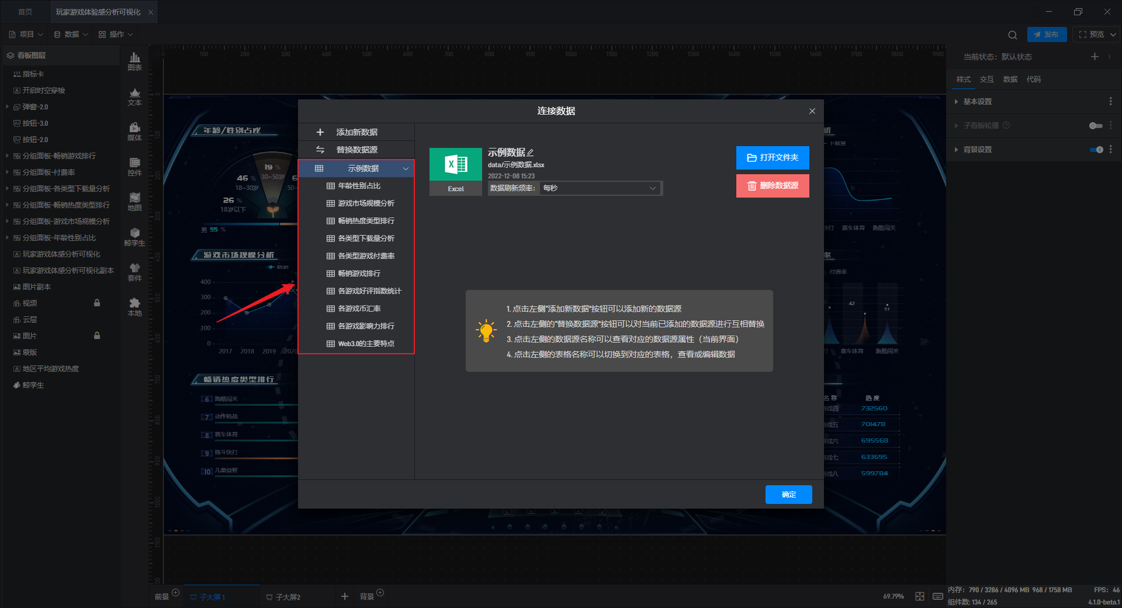
Task: Click the help icon beside 子看板轮播
Action: 1006,126
